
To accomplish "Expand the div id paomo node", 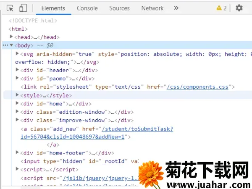I will pos(17,79).
